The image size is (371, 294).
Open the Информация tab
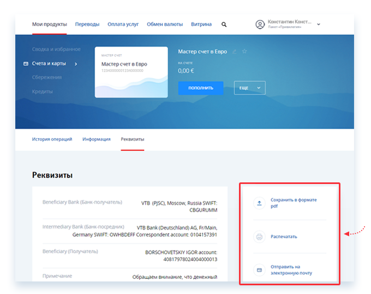click(x=97, y=139)
